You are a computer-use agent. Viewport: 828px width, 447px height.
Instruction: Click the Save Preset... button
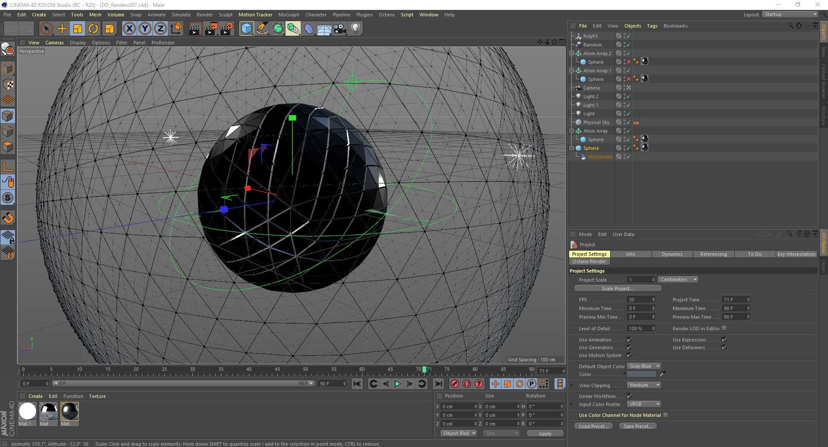click(638, 426)
